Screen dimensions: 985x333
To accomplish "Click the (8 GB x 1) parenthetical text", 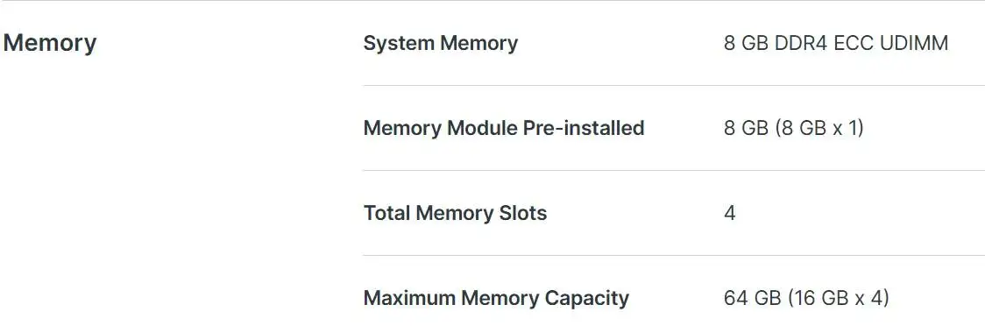I will 819,128.
